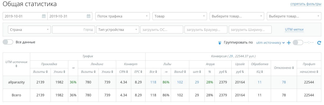The height and width of the screenshot is (105, 324).
Task: Open calendar icon for end date 2019-10-31
Action: 89,16
